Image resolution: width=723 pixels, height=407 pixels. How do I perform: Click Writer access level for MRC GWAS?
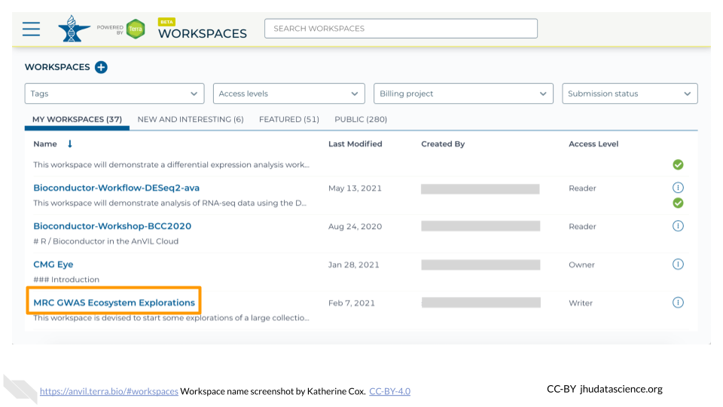581,303
